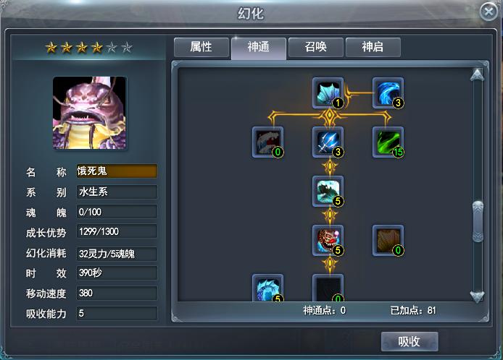This screenshot has height=360, width=503.
Task: Select the 神通 tab
Action: [x=259, y=48]
